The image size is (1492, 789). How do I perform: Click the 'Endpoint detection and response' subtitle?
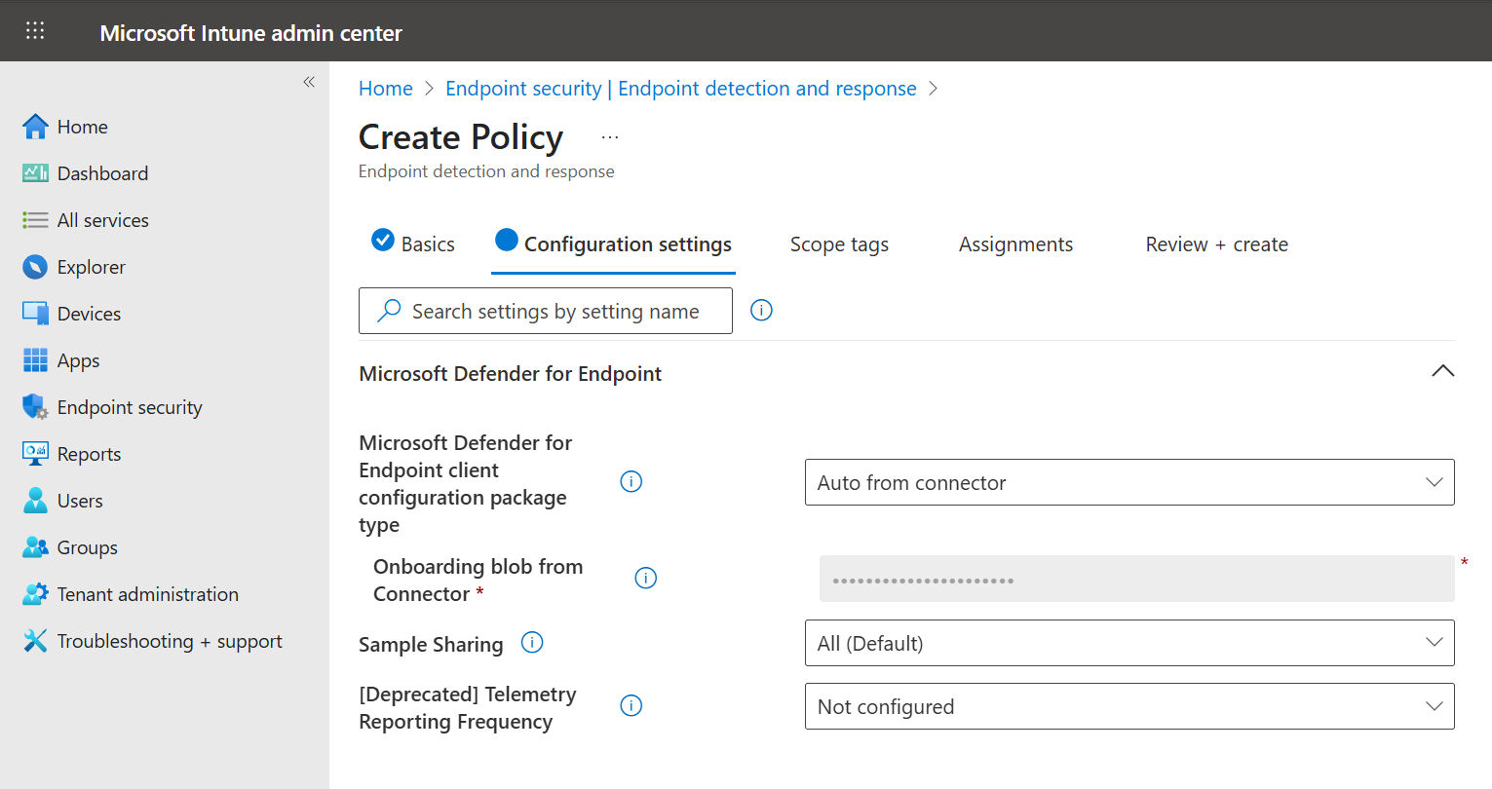(x=486, y=171)
